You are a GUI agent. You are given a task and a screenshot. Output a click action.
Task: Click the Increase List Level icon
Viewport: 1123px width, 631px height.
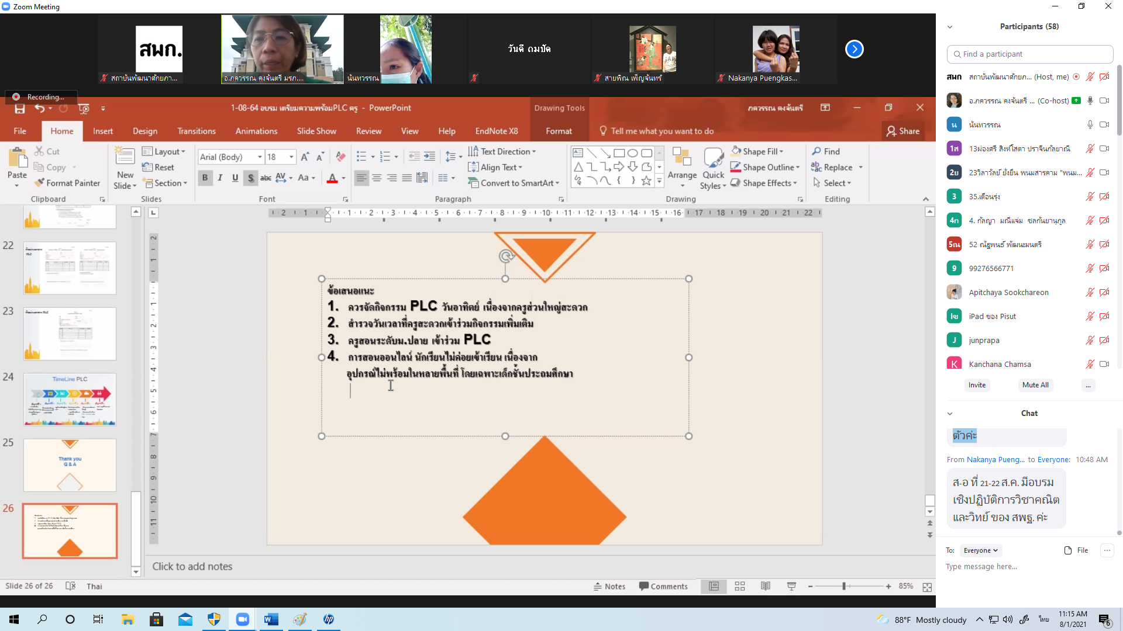coord(429,157)
